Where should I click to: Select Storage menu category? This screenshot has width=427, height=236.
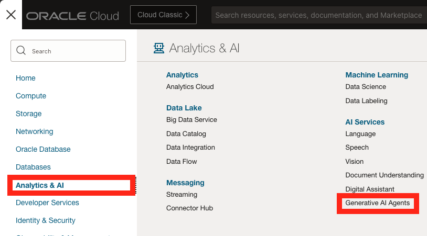click(x=28, y=114)
